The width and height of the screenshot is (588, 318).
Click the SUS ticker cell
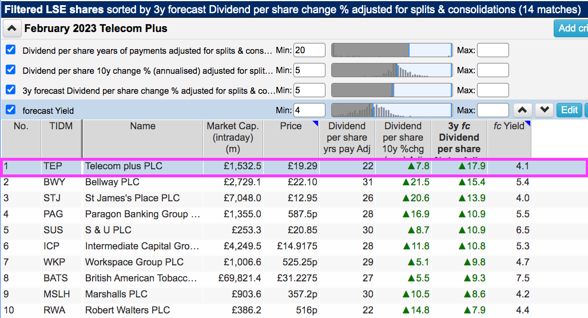pyautogui.click(x=53, y=230)
